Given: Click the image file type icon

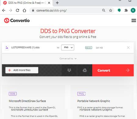Looking at the screenshot, I should coord(7,47).
